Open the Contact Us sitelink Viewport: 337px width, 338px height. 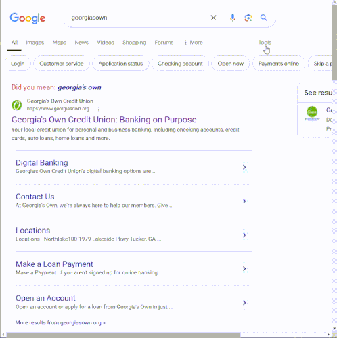click(x=35, y=197)
